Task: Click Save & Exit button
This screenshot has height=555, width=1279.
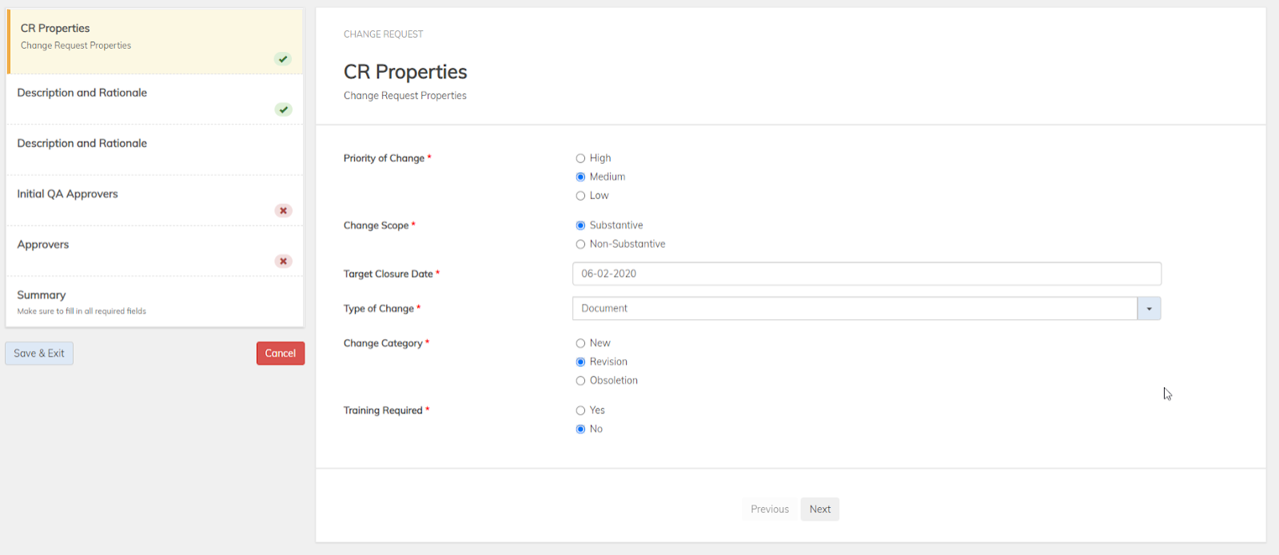Action: click(x=39, y=353)
